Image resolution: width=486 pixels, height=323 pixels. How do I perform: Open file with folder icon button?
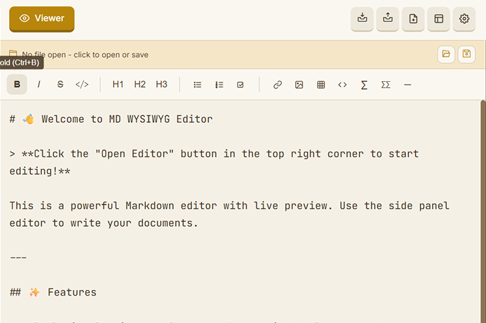[x=446, y=54]
